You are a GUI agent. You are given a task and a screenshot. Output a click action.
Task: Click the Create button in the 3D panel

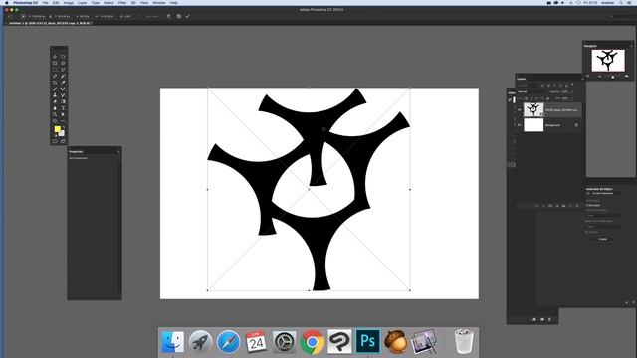(603, 239)
